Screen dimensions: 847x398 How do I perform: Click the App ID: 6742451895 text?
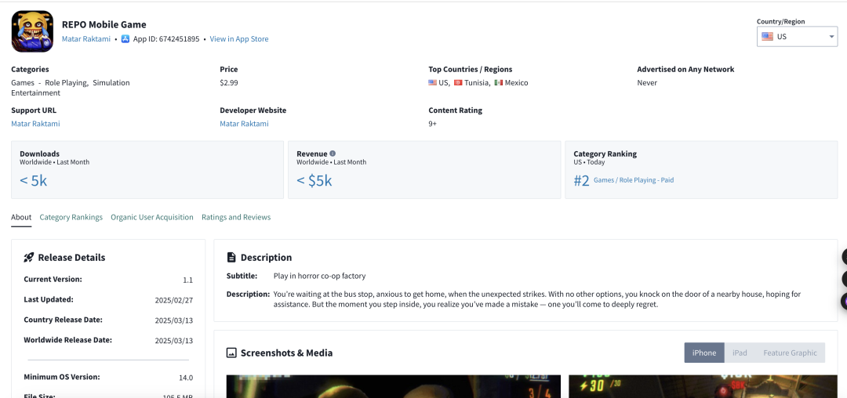point(166,39)
